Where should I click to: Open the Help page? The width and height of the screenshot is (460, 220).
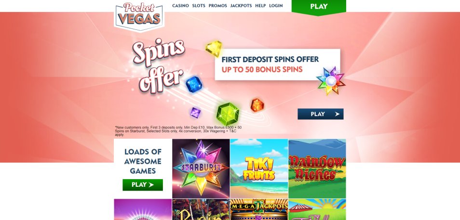click(x=260, y=6)
